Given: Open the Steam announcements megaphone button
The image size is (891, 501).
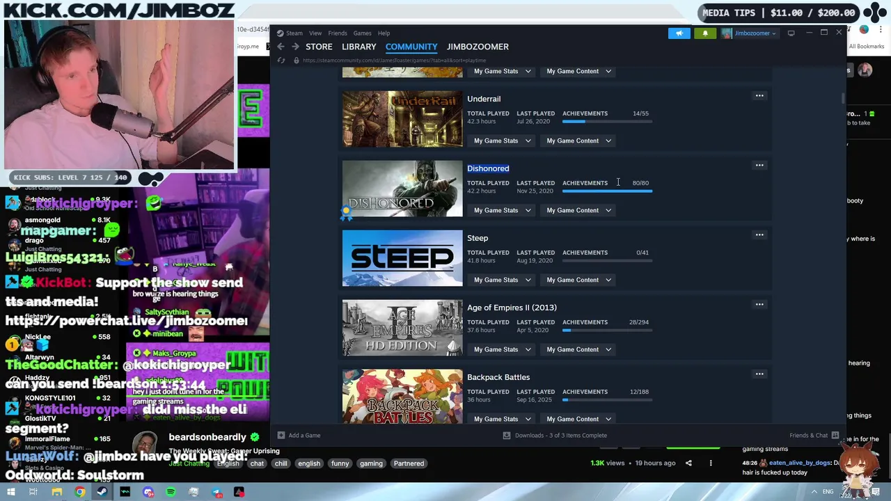Looking at the screenshot, I should 679,33.
